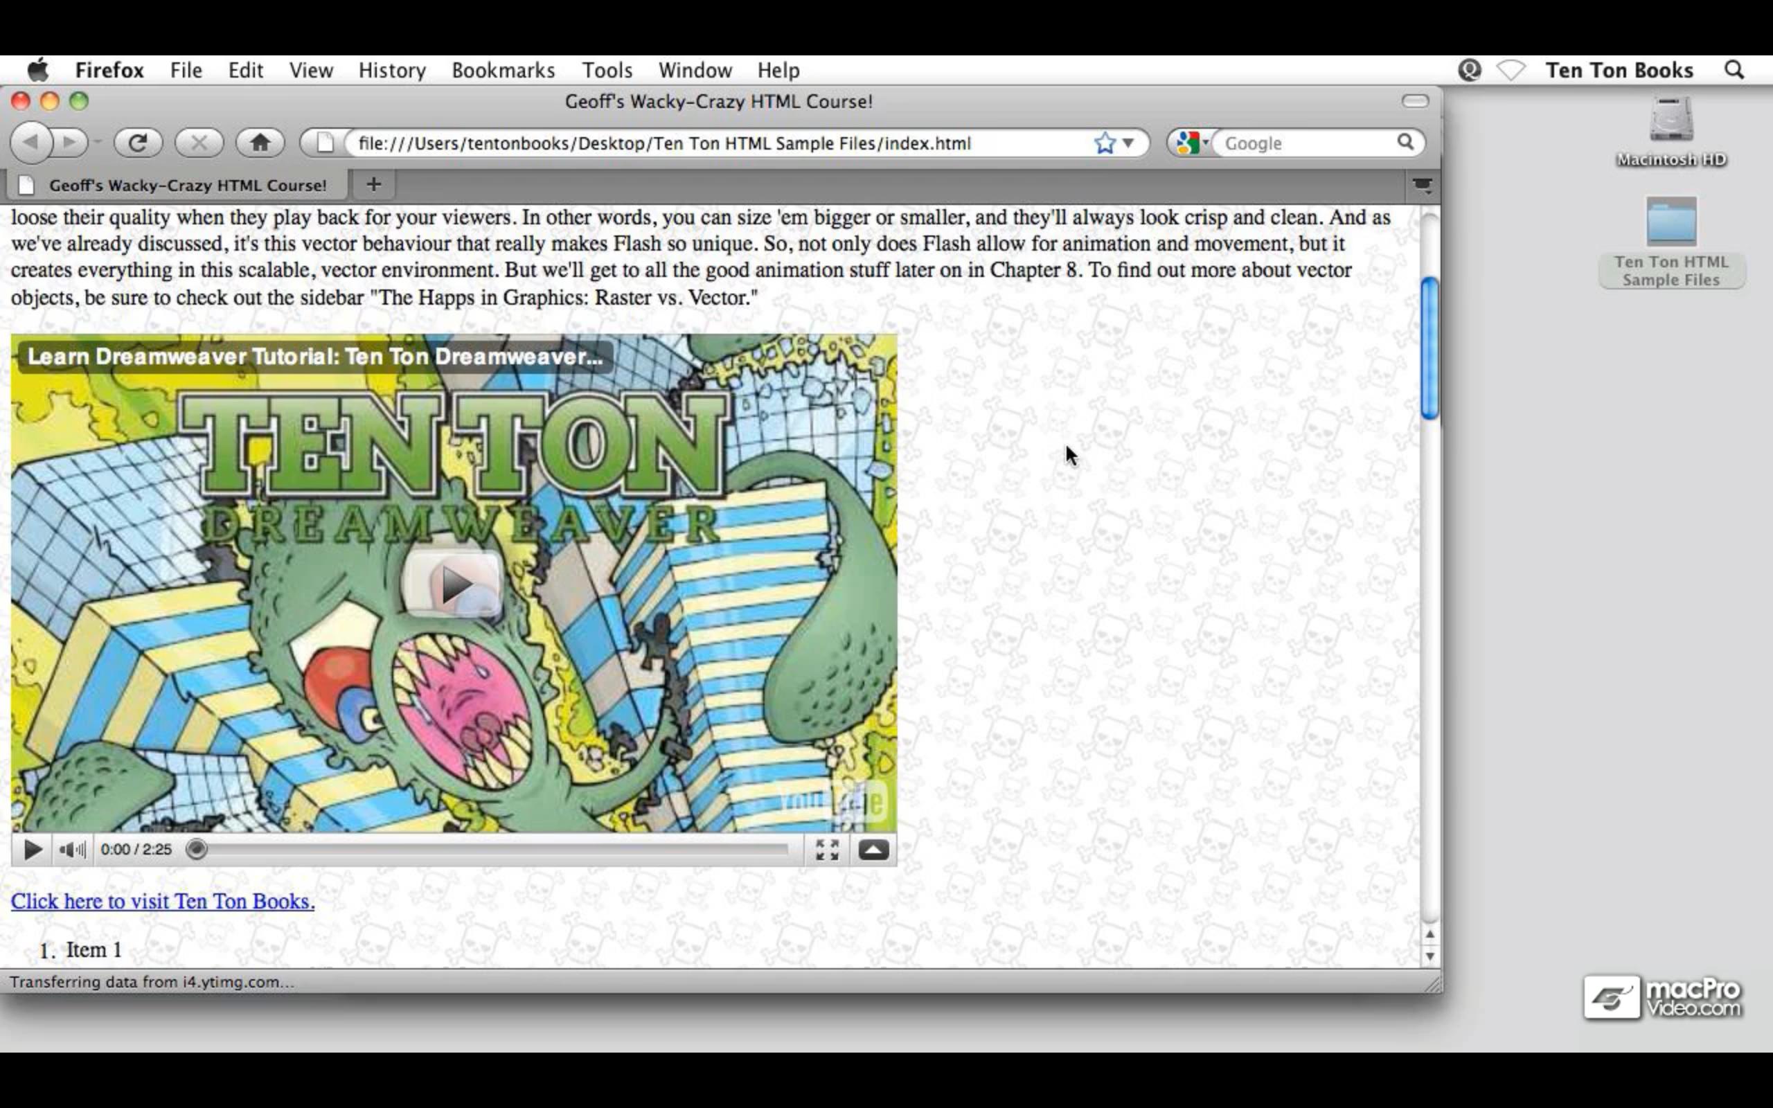Click the YouTube logo watermark on video
This screenshot has width=1773, height=1108.
tap(833, 802)
